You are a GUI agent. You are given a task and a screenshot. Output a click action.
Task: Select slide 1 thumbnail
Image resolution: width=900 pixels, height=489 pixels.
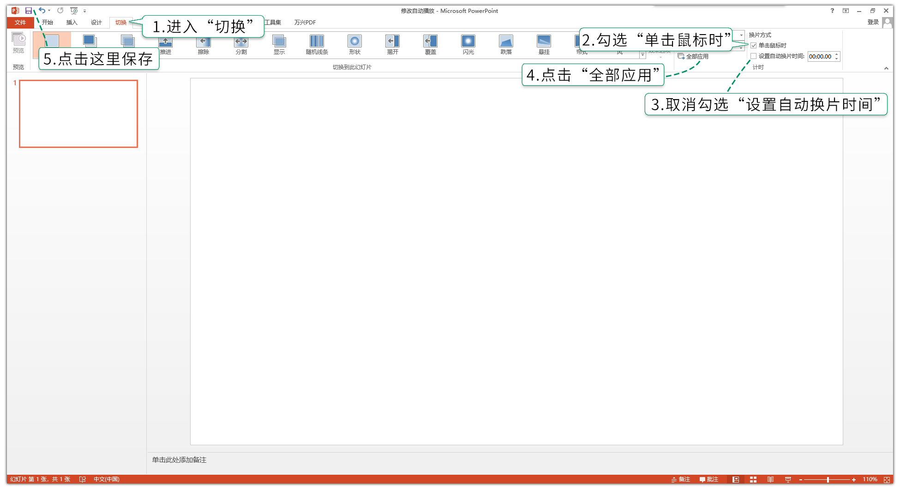(78, 114)
